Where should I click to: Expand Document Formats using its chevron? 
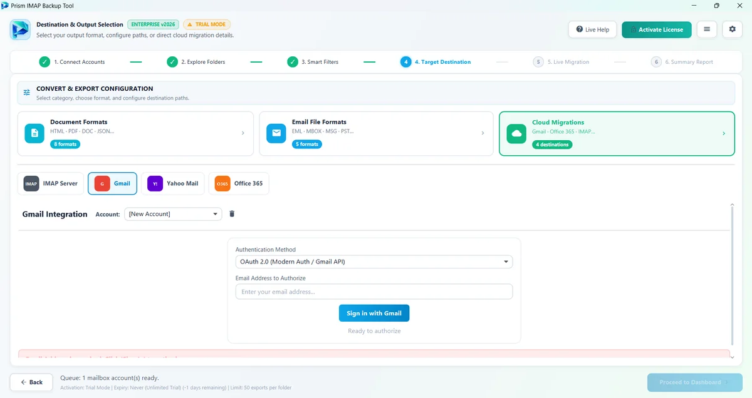click(x=243, y=133)
